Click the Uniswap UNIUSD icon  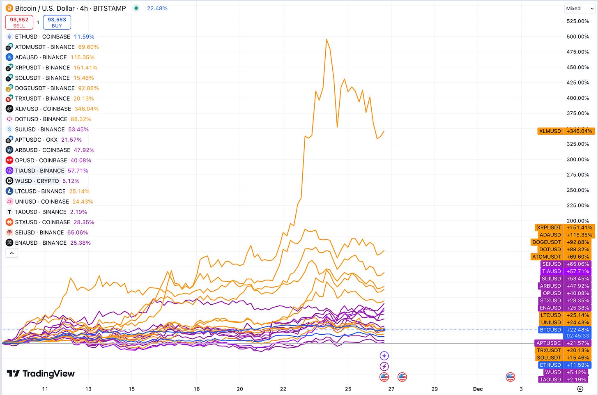9,202
